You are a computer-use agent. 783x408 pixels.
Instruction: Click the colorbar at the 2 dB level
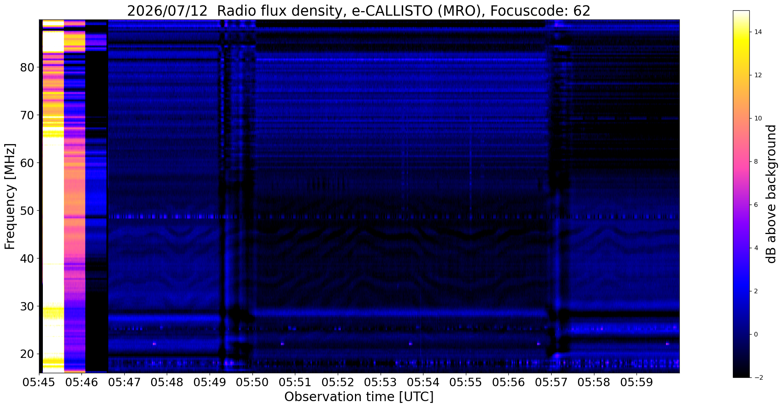[x=741, y=291]
